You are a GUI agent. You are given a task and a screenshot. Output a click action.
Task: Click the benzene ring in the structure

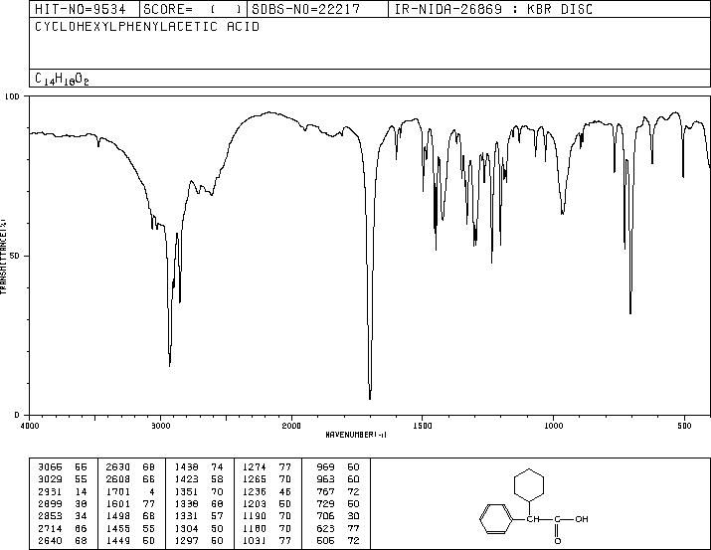495,519
